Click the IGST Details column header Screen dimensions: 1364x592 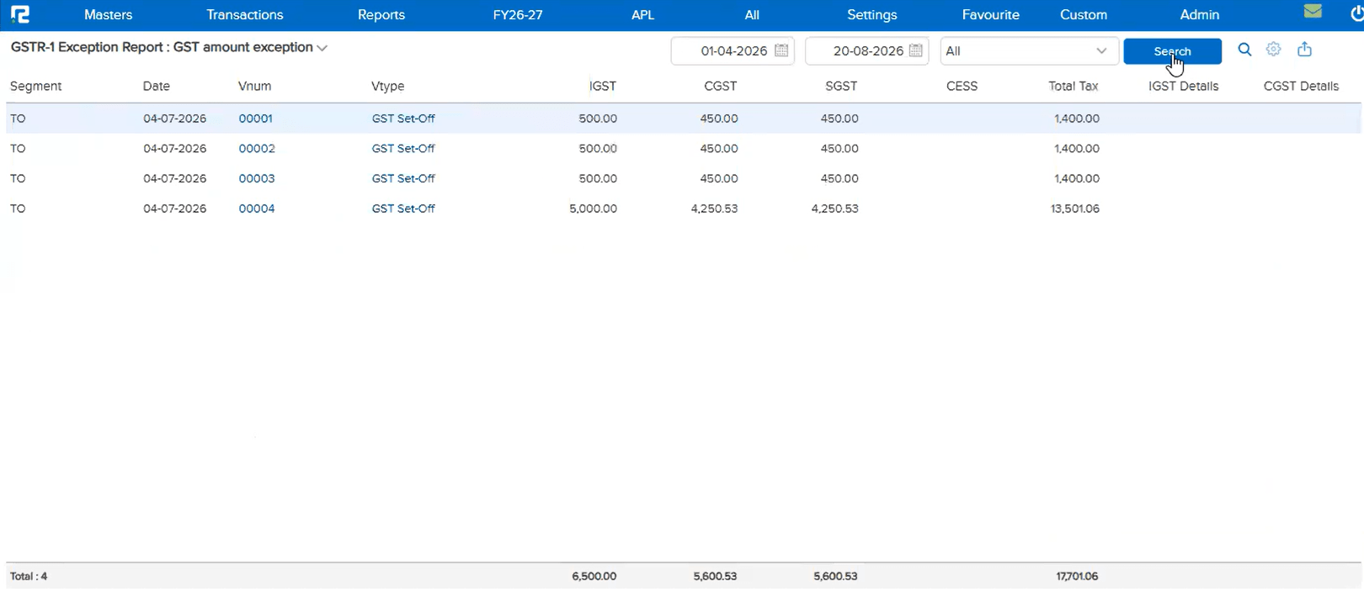click(1184, 87)
